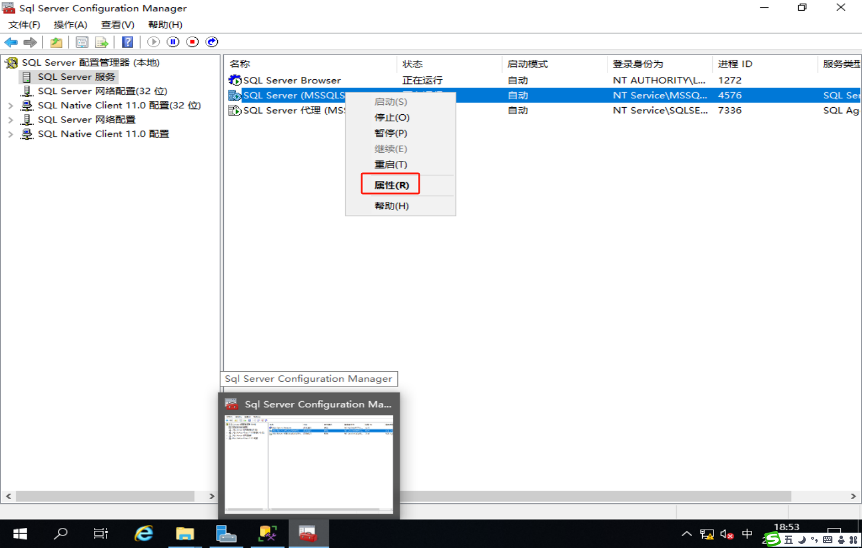Click the SQL Server 代理 service name
Screen dimensions: 862x548
(x=294, y=110)
